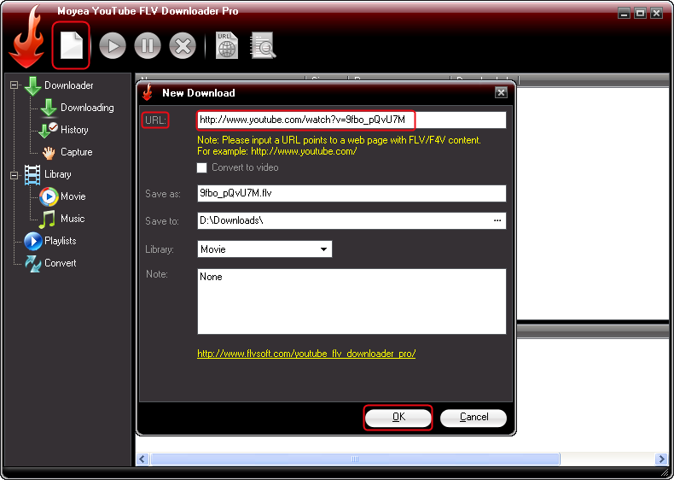The height and width of the screenshot is (480, 674).
Task: Open the Movie library
Action: pyautogui.click(x=73, y=196)
